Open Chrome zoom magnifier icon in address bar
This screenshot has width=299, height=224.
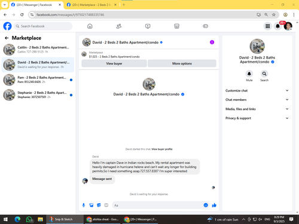[266, 14]
